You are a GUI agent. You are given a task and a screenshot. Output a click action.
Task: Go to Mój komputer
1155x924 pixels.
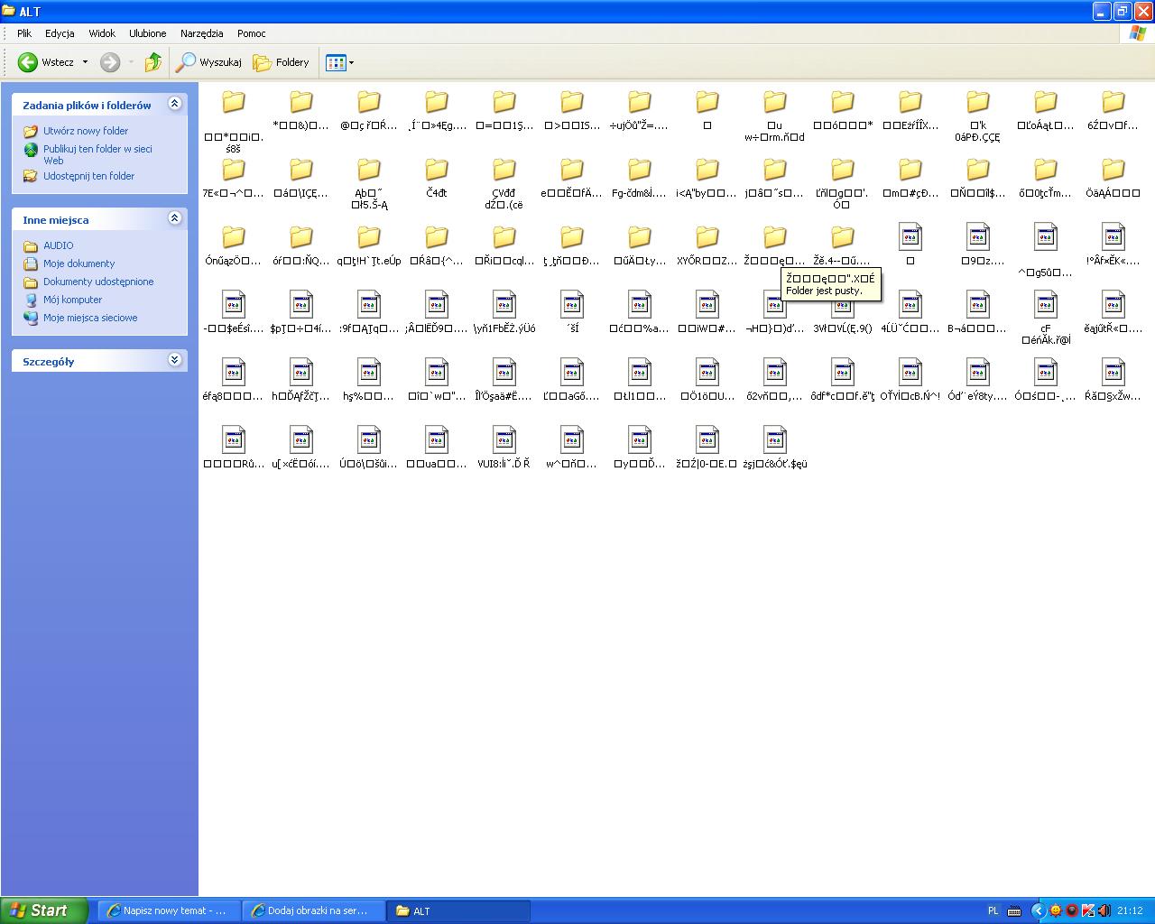[x=72, y=300]
